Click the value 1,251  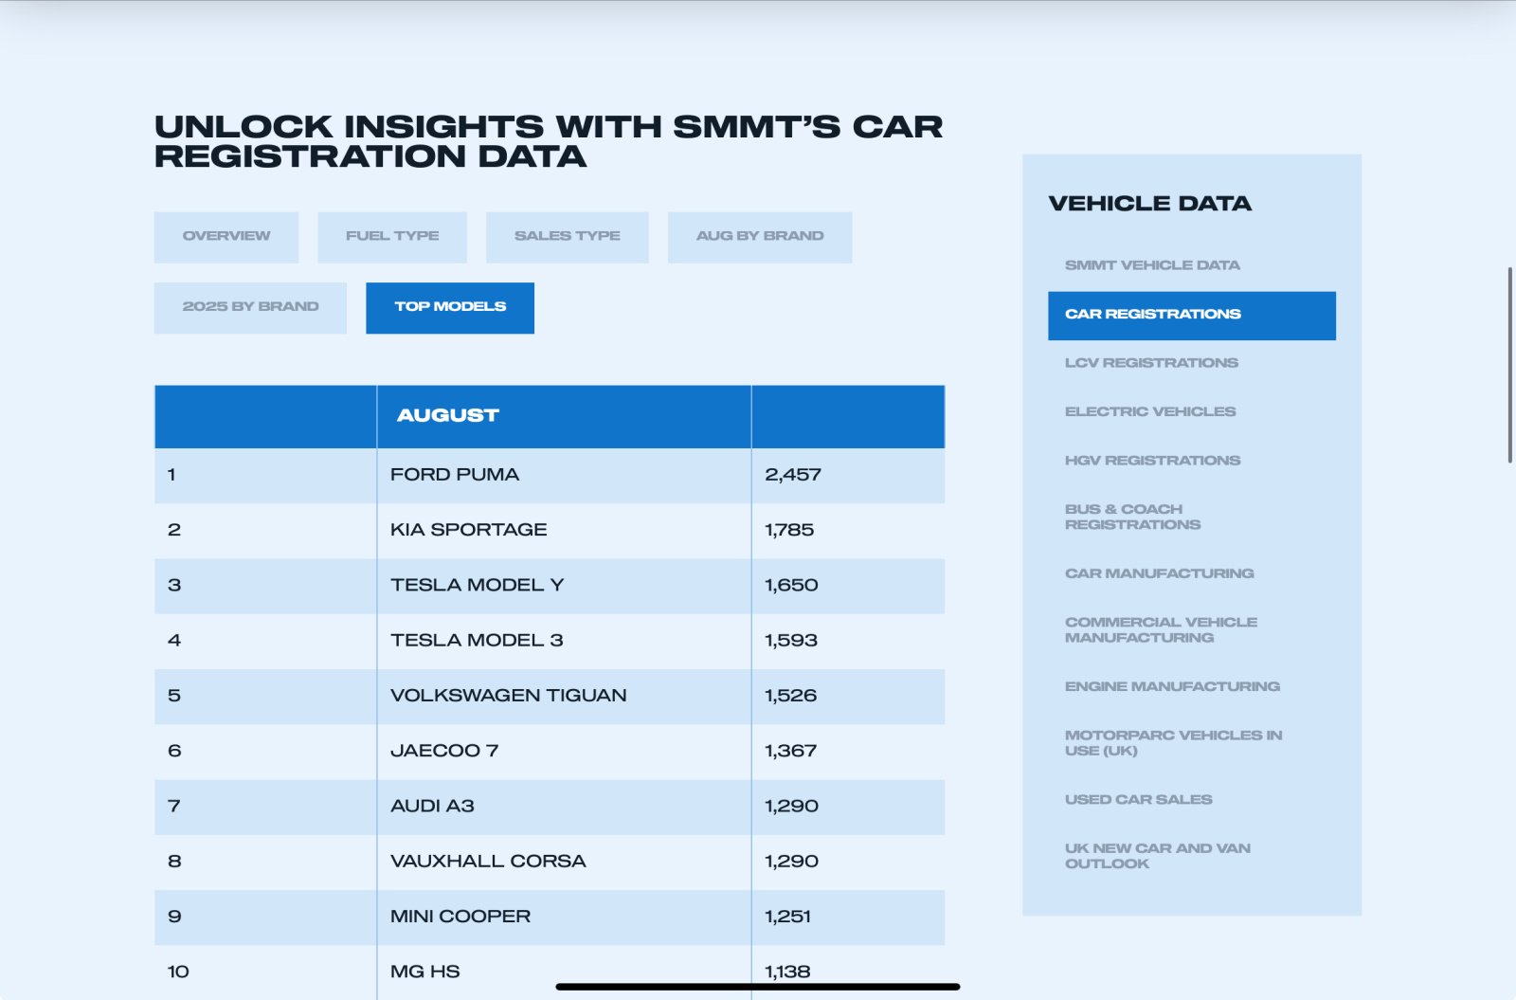pyautogui.click(x=787, y=917)
